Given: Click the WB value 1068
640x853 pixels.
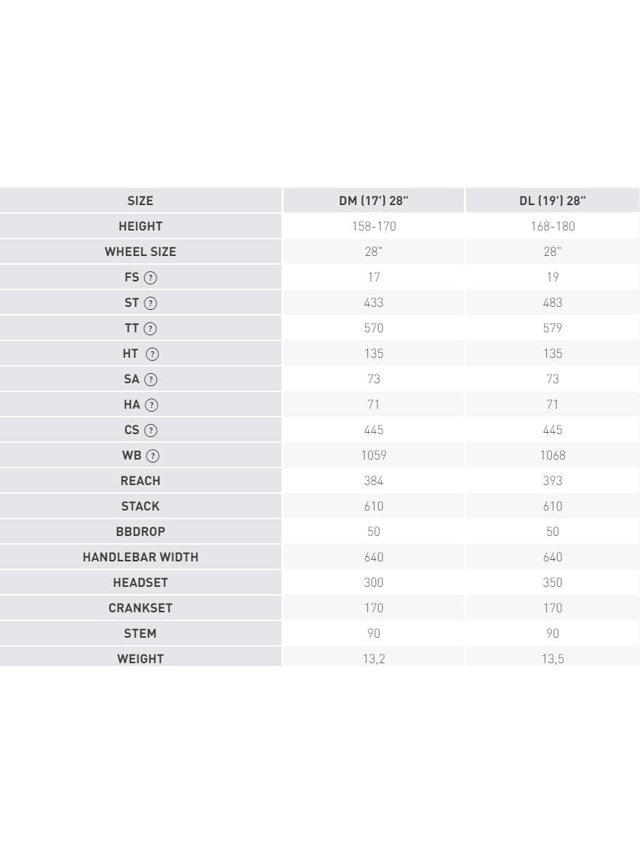Looking at the screenshot, I should pyautogui.click(x=553, y=455).
